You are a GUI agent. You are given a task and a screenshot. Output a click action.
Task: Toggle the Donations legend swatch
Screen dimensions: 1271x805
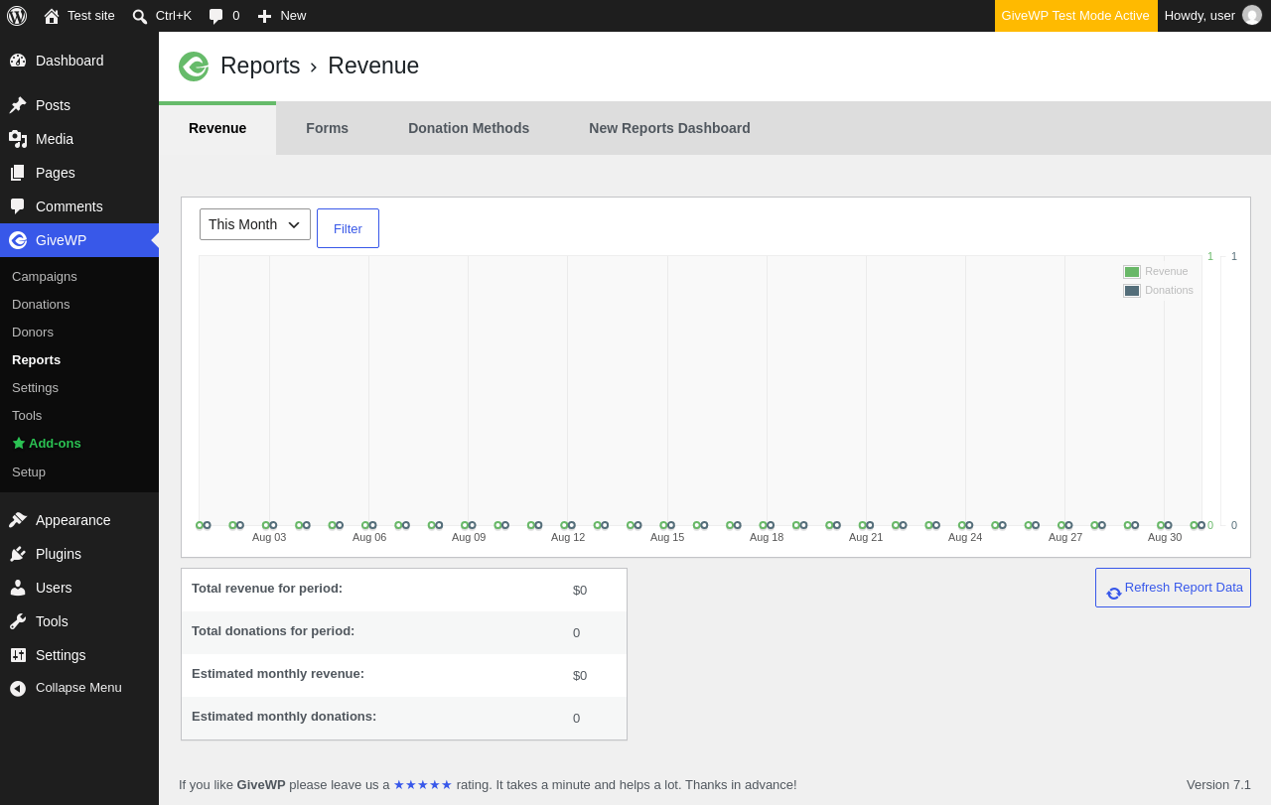point(1132,291)
